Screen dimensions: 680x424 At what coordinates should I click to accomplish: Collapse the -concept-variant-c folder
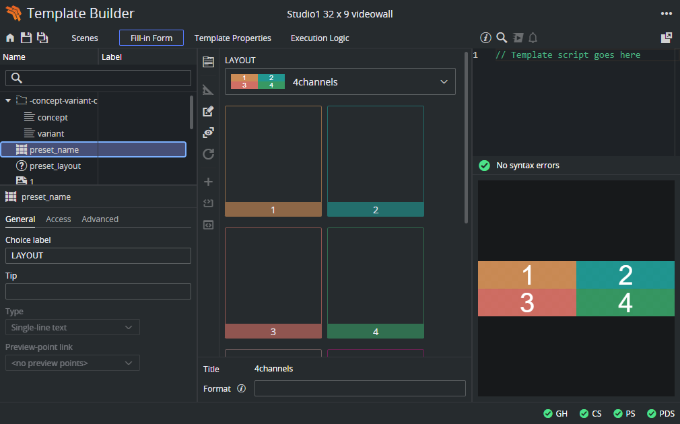(8, 101)
